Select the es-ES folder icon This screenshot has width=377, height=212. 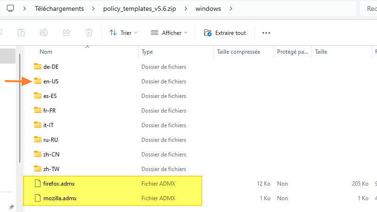[x=38, y=96]
